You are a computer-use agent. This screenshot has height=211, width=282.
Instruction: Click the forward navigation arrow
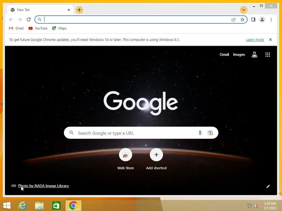pyautogui.click(x=20, y=20)
